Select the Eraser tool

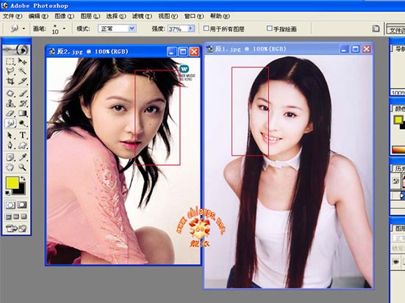(x=10, y=114)
